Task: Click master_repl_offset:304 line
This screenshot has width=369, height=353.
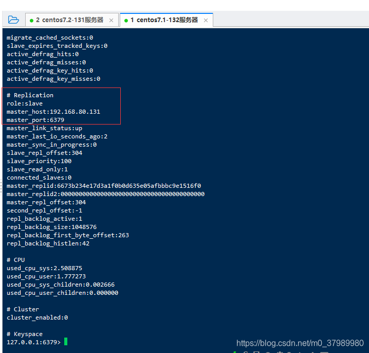Action: tap(46, 202)
